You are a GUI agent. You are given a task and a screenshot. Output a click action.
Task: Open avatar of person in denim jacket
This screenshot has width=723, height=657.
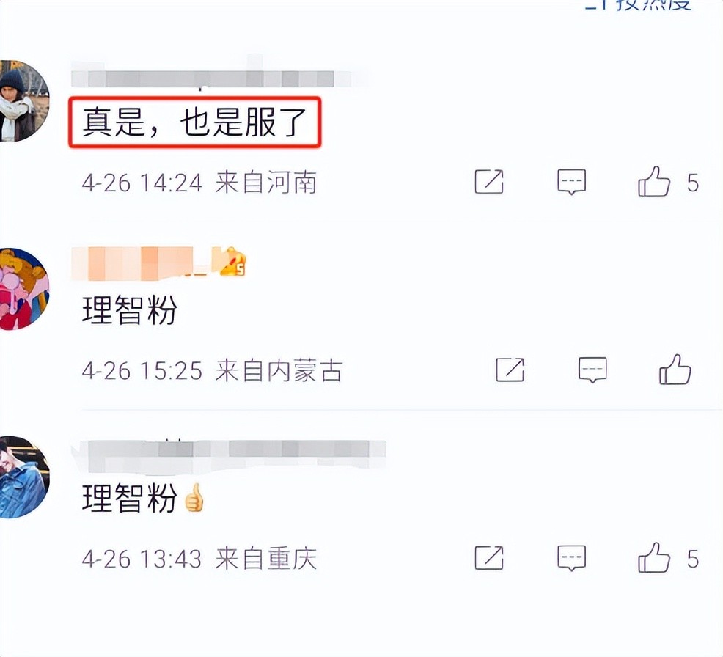point(24,477)
